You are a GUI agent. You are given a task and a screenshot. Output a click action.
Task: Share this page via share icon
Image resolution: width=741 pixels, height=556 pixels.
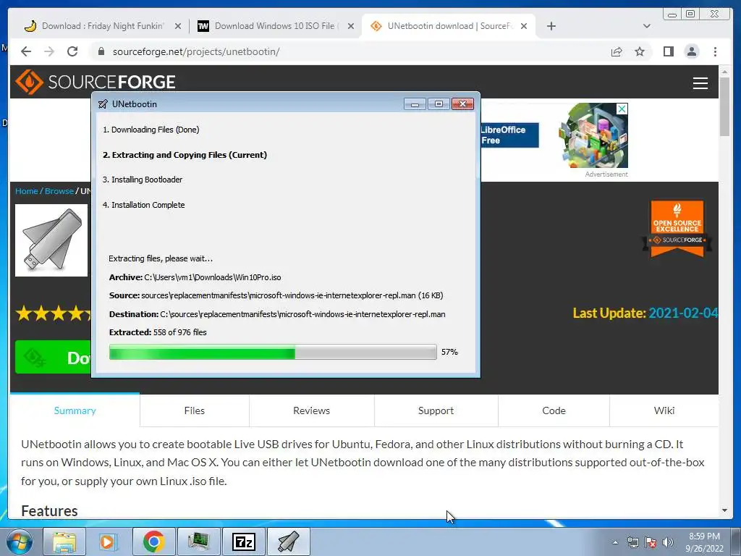(x=617, y=51)
